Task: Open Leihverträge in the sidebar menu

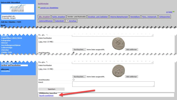Action: [7, 47]
